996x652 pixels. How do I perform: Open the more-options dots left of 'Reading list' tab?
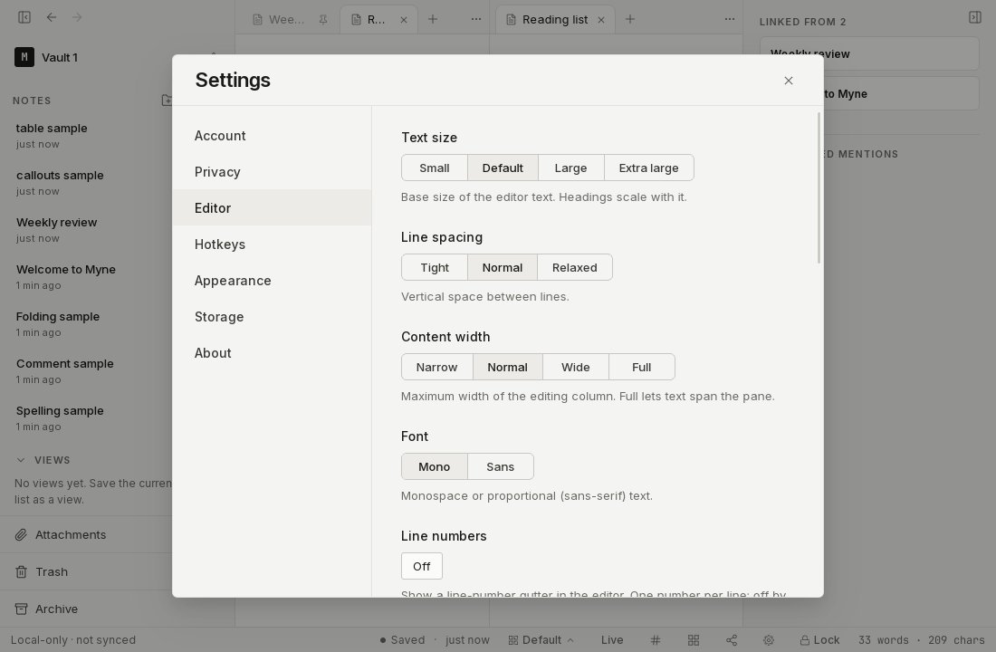pyautogui.click(x=475, y=19)
